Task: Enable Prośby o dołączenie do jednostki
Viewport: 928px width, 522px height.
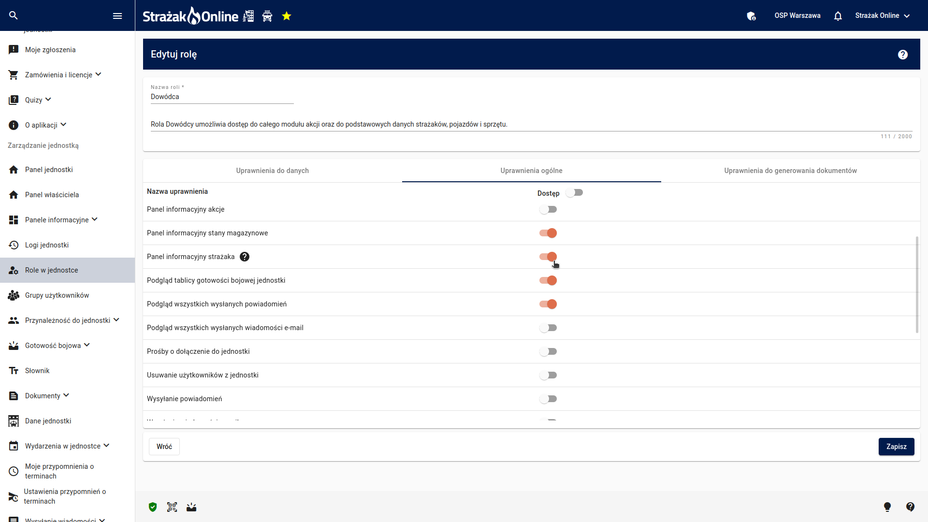Action: coord(548,351)
